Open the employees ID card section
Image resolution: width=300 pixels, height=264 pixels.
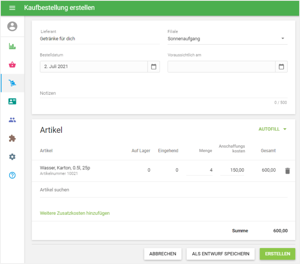coord(12,102)
